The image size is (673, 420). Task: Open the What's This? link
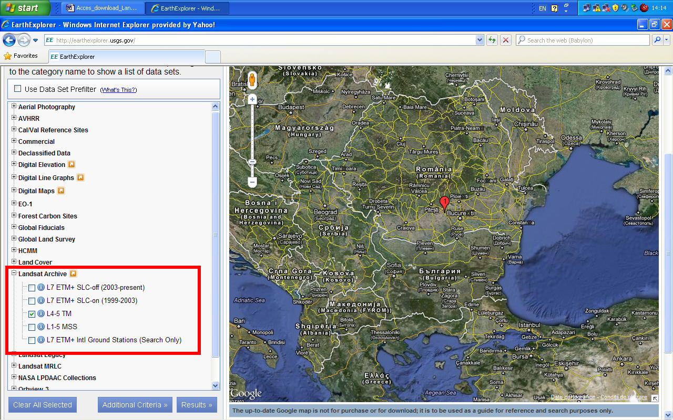[x=118, y=90]
